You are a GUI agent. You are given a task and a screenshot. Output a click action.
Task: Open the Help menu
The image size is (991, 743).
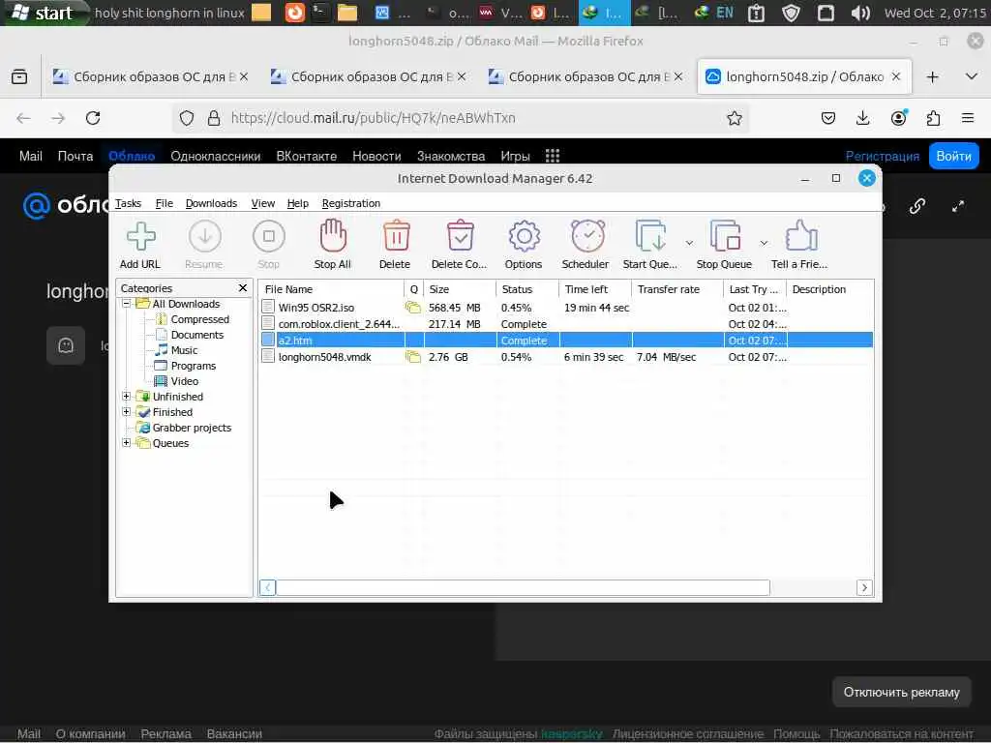298,203
